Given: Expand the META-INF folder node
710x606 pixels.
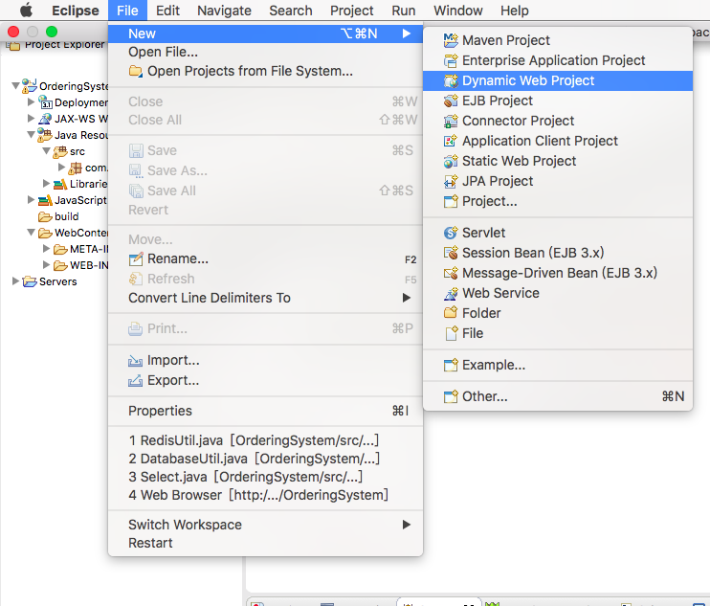Looking at the screenshot, I should 46,249.
